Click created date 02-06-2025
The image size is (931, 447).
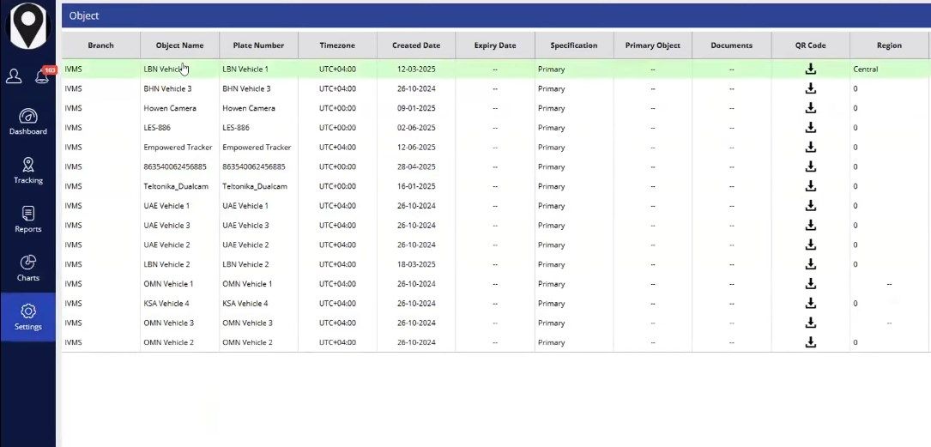[416, 128]
